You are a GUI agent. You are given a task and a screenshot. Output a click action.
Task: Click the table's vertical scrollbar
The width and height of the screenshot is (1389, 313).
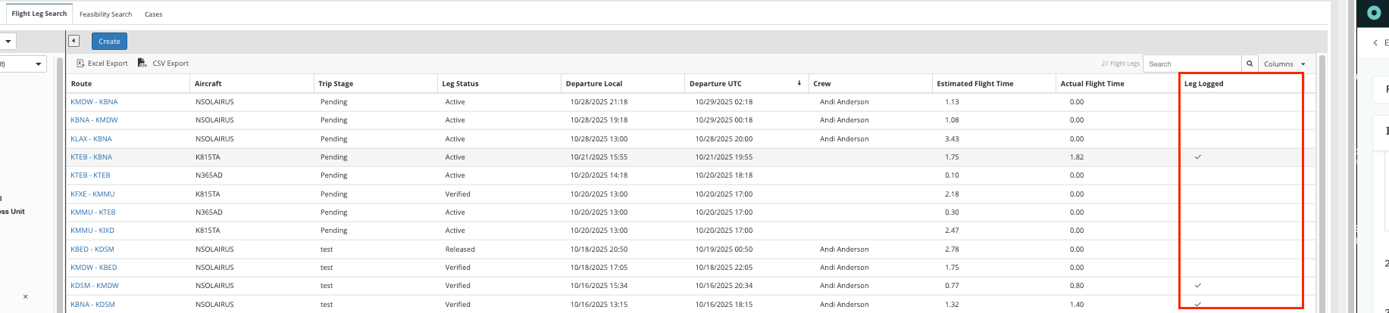pos(1322,181)
